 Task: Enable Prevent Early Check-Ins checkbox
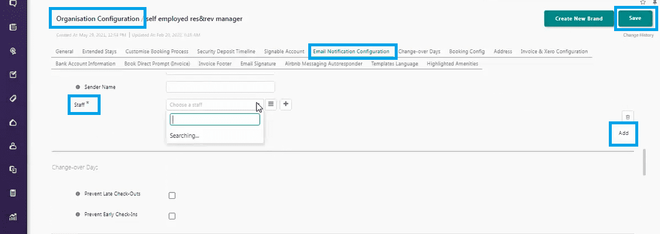click(172, 216)
